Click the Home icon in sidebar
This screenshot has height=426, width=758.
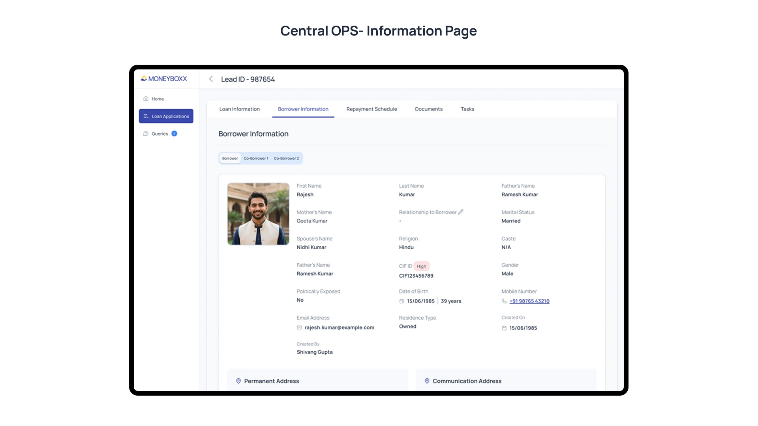coord(146,99)
